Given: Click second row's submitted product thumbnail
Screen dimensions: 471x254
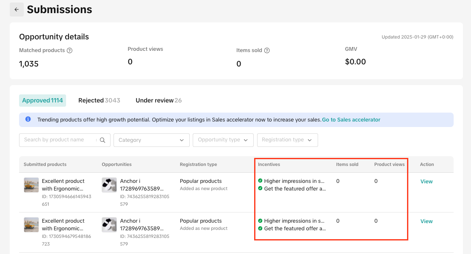Looking at the screenshot, I should [x=31, y=225].
